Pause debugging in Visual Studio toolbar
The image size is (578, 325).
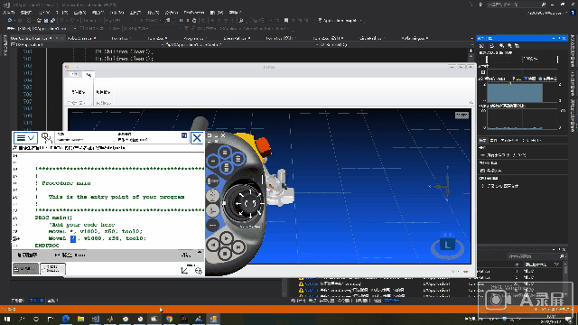pyautogui.click(x=181, y=21)
